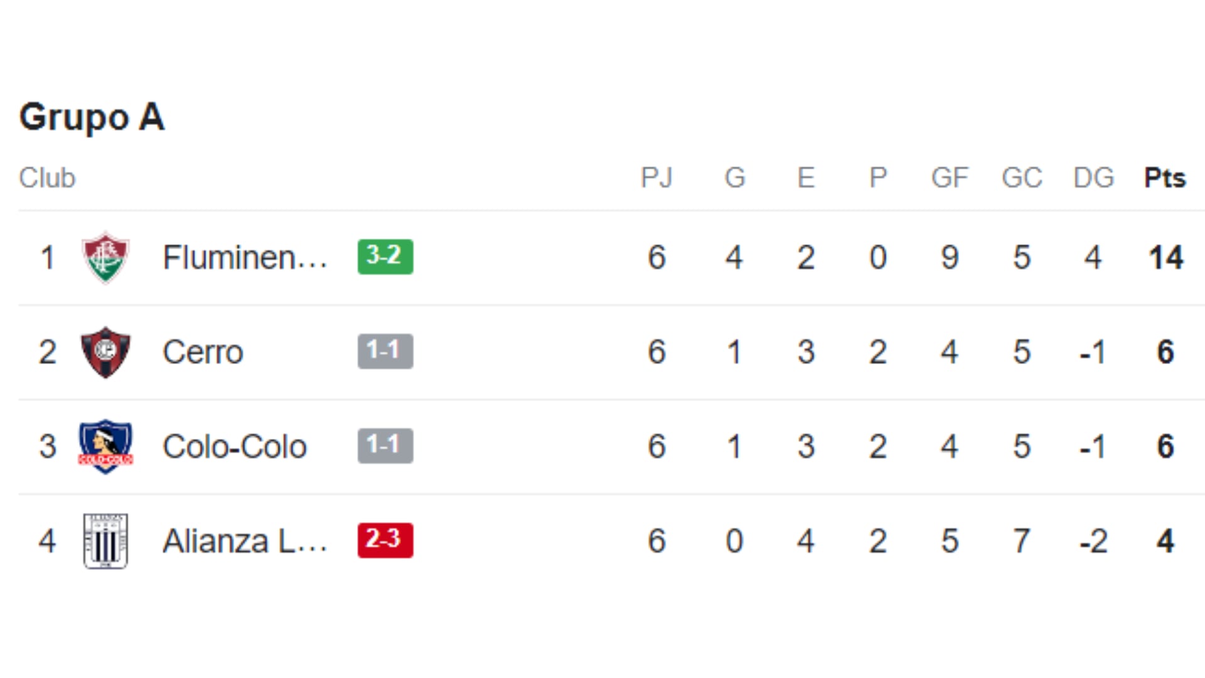This screenshot has height=678, width=1205.
Task: Select the Alianza L... team name
Action: [x=245, y=541]
